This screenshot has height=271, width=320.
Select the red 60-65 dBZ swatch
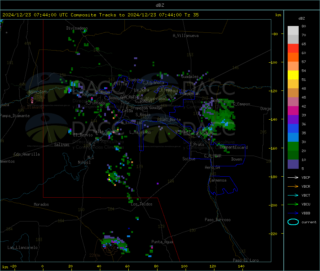point(293,48)
